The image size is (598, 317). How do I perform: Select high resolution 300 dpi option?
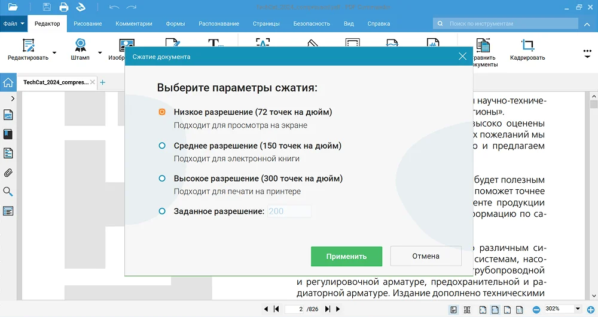(161, 178)
